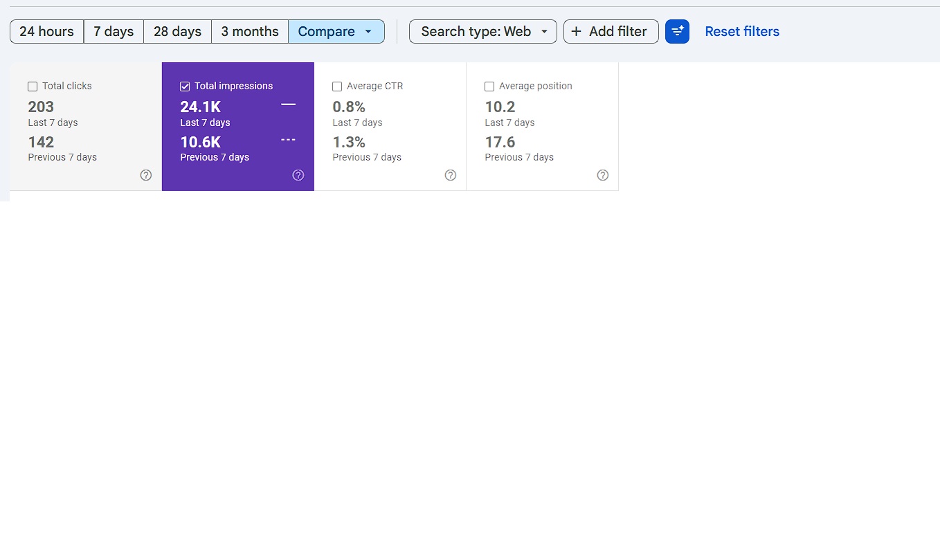Image resolution: width=940 pixels, height=544 pixels.
Task: Open help icon on Total clicks card
Action: (146, 175)
